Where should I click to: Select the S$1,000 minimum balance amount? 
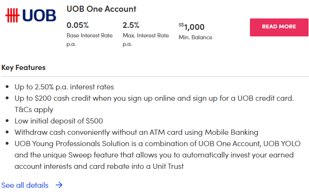(x=192, y=26)
